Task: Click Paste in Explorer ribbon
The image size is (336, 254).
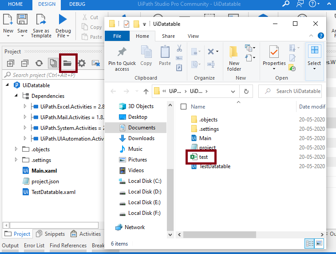Action: click(165, 56)
